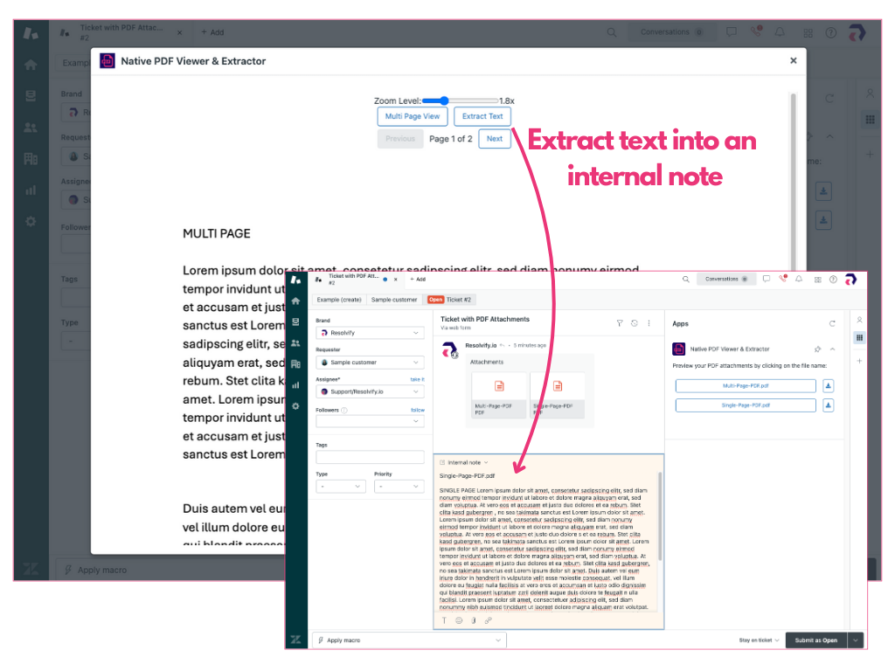
Task: Switch to the Sample customer tab
Action: (394, 300)
